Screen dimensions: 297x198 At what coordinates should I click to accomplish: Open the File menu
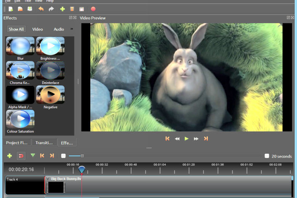pyautogui.click(x=8, y=1)
